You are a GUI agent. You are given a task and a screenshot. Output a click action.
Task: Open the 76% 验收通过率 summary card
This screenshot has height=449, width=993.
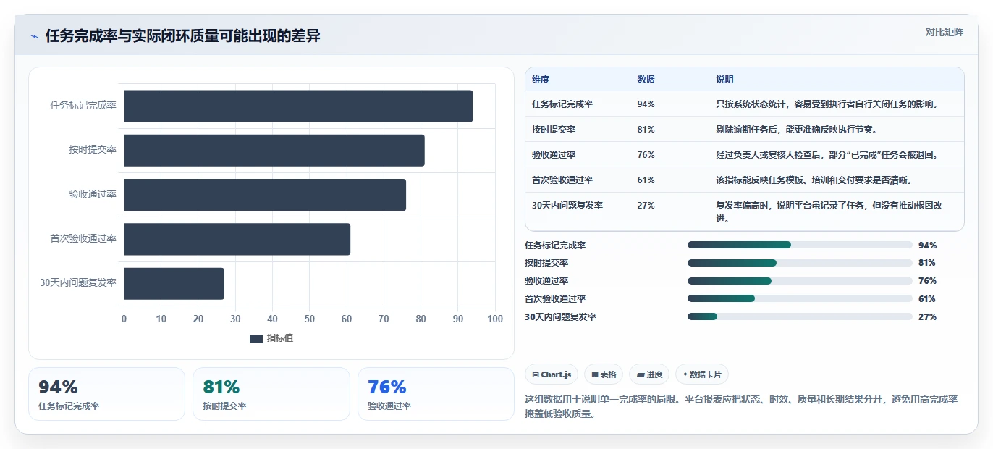(x=436, y=394)
